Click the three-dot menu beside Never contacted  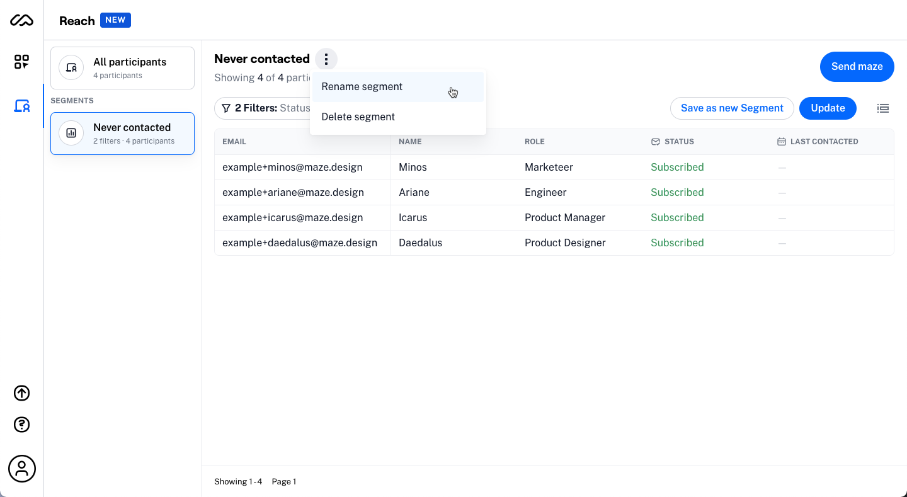[x=326, y=59]
